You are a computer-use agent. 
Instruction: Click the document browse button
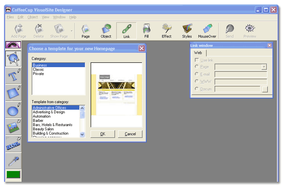(x=265, y=89)
